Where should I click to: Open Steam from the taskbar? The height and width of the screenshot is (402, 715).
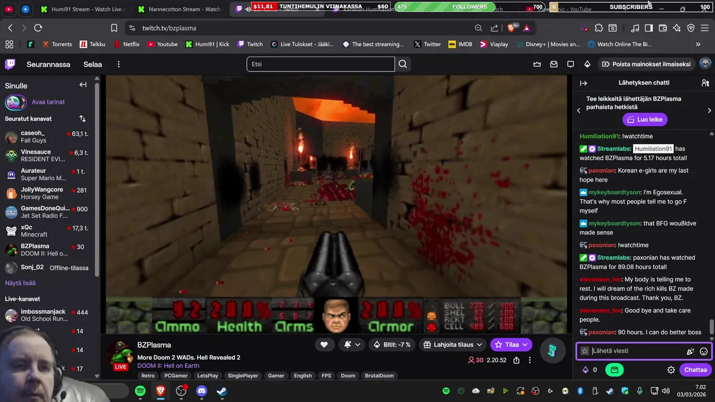tap(222, 391)
